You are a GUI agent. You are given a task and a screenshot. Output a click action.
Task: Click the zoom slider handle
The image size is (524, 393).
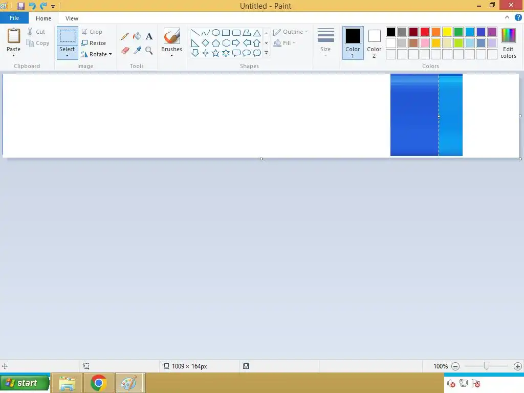pyautogui.click(x=487, y=366)
